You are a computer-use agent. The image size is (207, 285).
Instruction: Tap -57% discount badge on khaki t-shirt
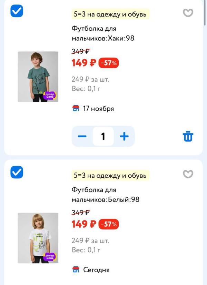click(x=109, y=63)
